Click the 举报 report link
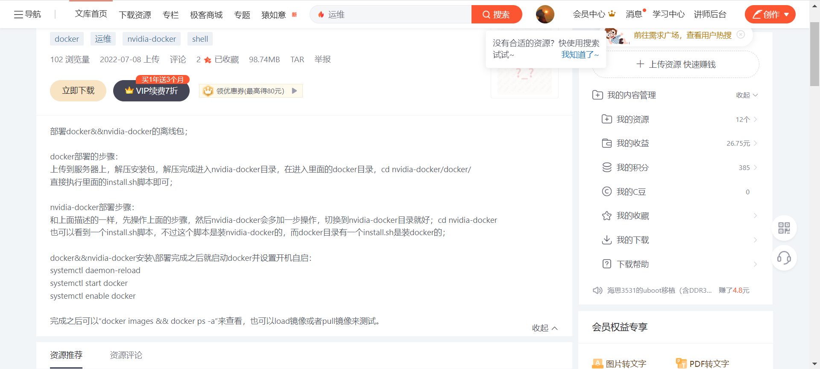This screenshot has height=369, width=820. (x=323, y=59)
